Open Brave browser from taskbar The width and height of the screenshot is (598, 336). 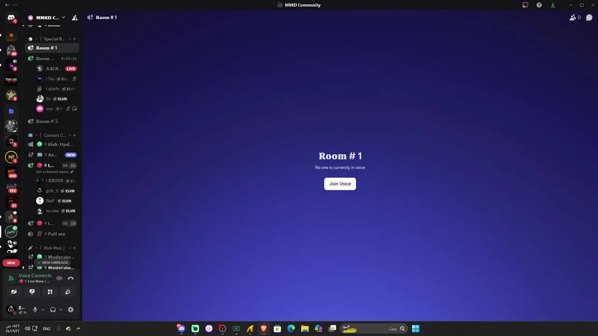(x=263, y=329)
